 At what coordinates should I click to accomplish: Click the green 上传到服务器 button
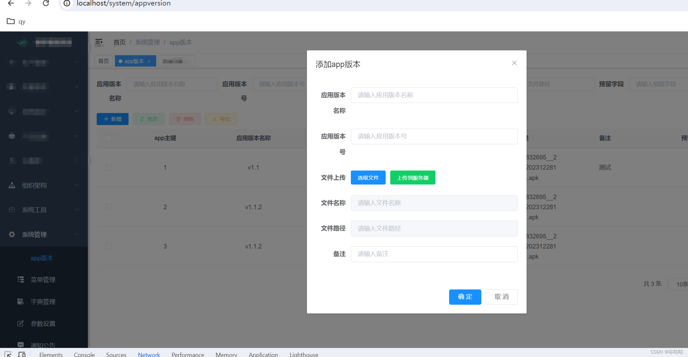point(413,178)
